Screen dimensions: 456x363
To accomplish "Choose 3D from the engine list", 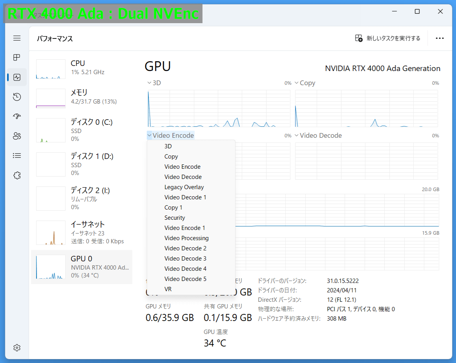I will (x=191, y=146).
